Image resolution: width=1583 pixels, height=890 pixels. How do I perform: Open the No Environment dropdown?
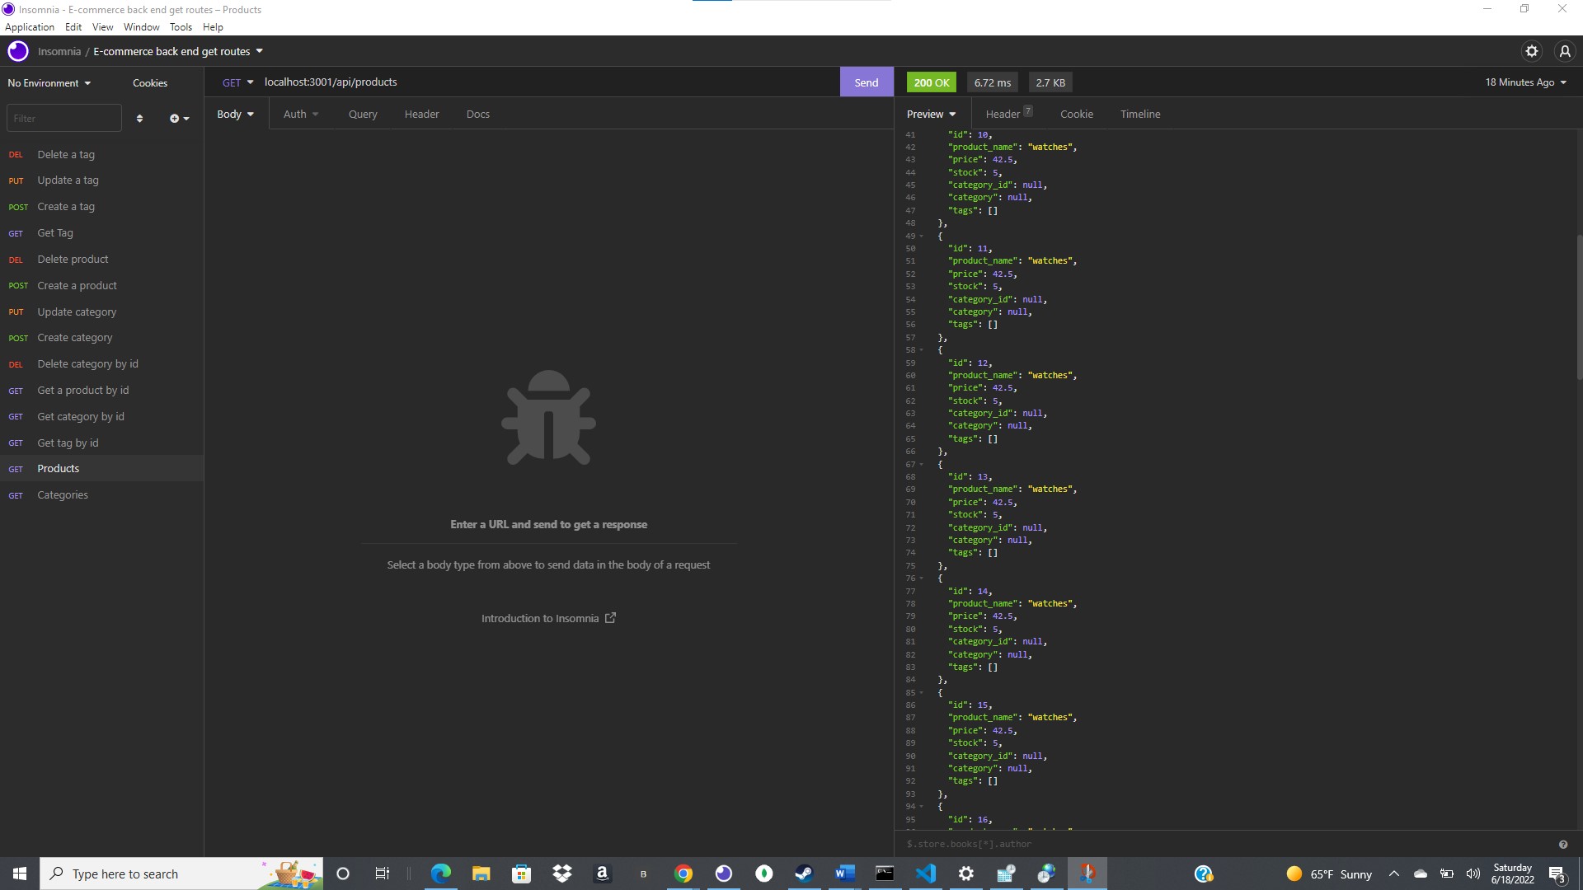click(49, 83)
